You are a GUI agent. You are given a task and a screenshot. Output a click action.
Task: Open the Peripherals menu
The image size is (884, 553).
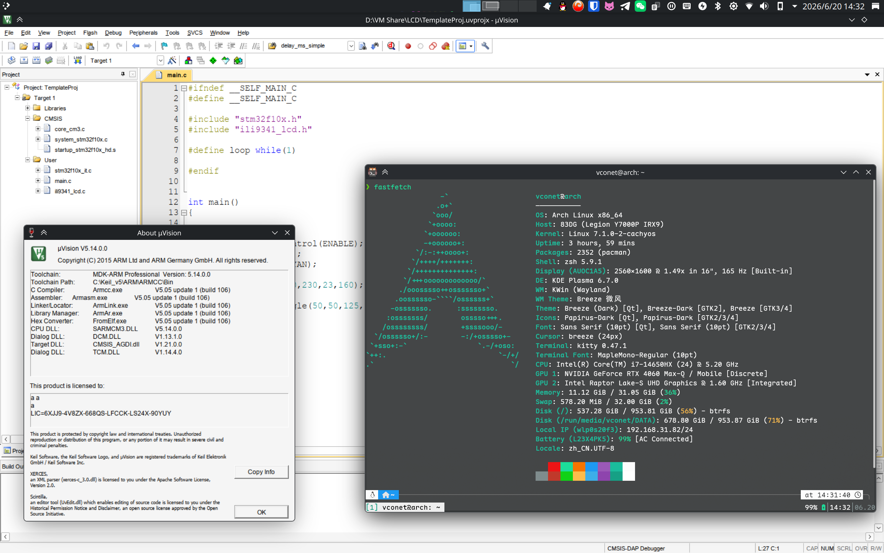click(143, 32)
